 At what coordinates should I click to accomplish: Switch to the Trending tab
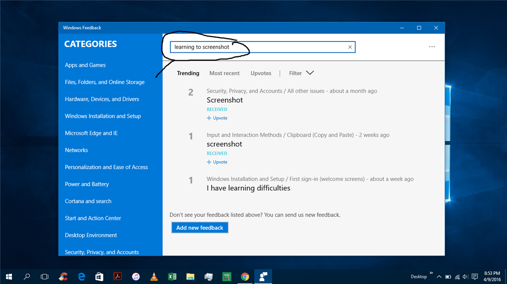tap(188, 73)
